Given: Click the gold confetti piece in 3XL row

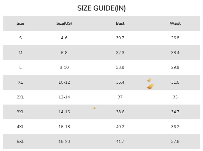Looking at the screenshot, I should pos(94,108).
